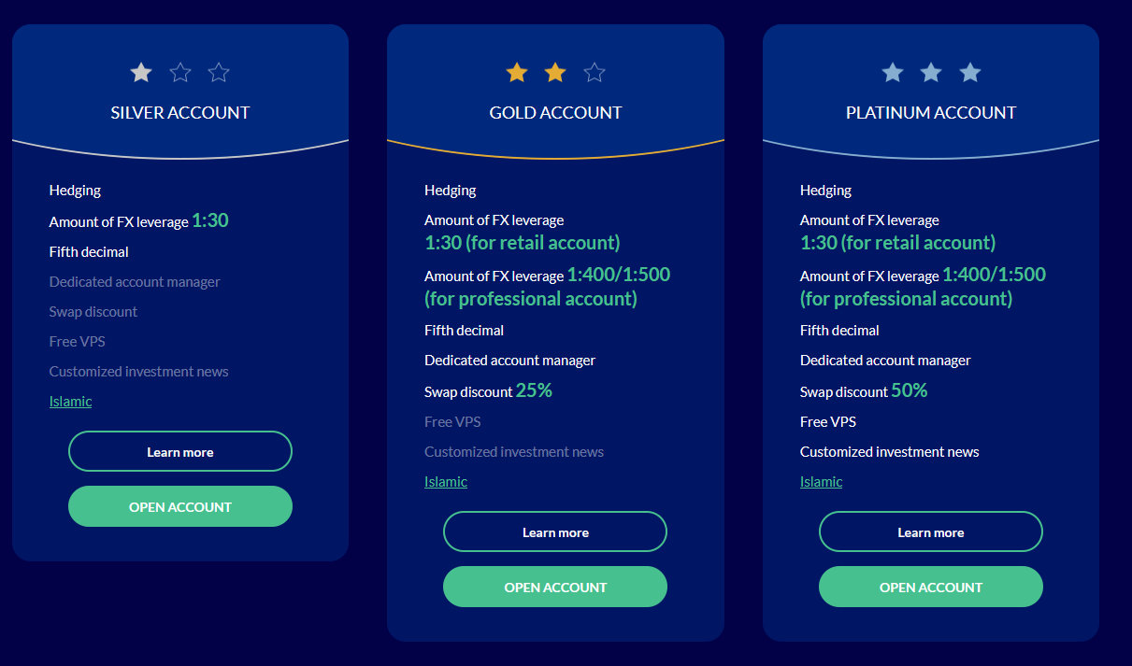Open a Silver account with Open Account button
The image size is (1132, 666).
point(180,506)
